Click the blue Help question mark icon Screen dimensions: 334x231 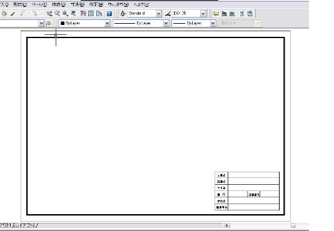[x=109, y=14]
